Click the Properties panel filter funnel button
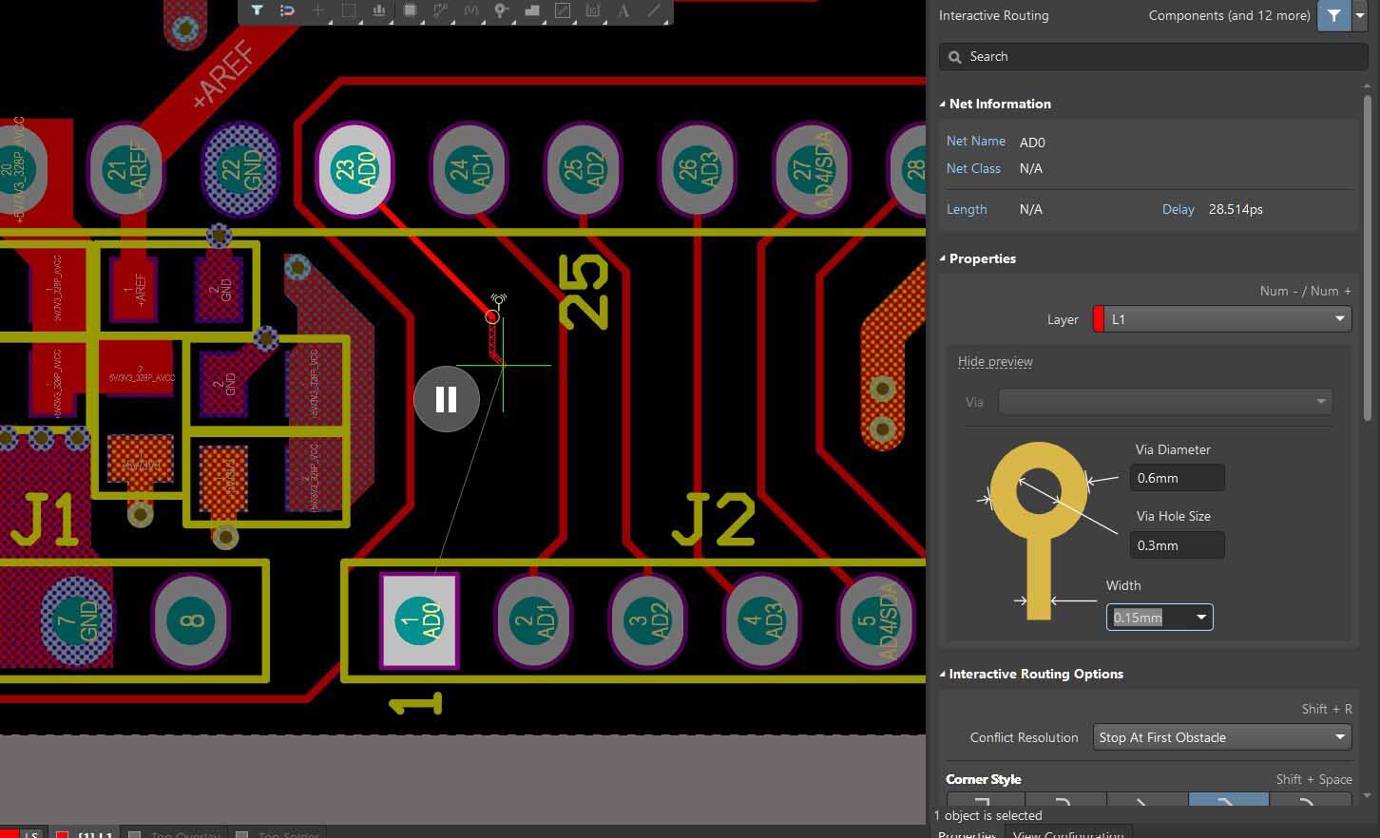Screen dimensions: 1380x838 coord(1333,15)
